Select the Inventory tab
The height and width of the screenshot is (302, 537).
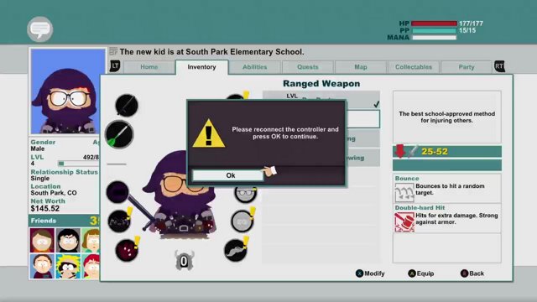(201, 67)
